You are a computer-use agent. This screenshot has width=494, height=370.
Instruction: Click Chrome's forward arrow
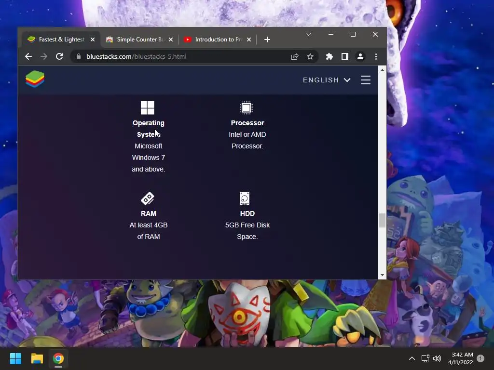coord(44,56)
